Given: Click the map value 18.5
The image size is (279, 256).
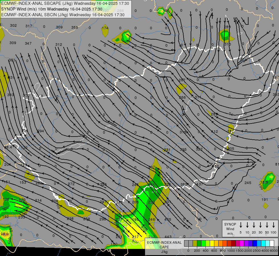Looking at the screenshot, I should [264, 182].
